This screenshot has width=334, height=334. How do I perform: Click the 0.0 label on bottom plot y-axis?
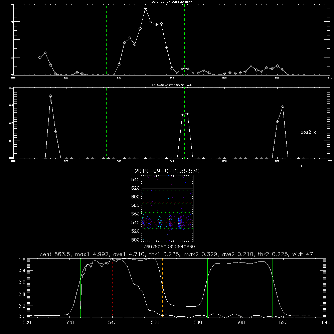pyautogui.click(x=22, y=317)
